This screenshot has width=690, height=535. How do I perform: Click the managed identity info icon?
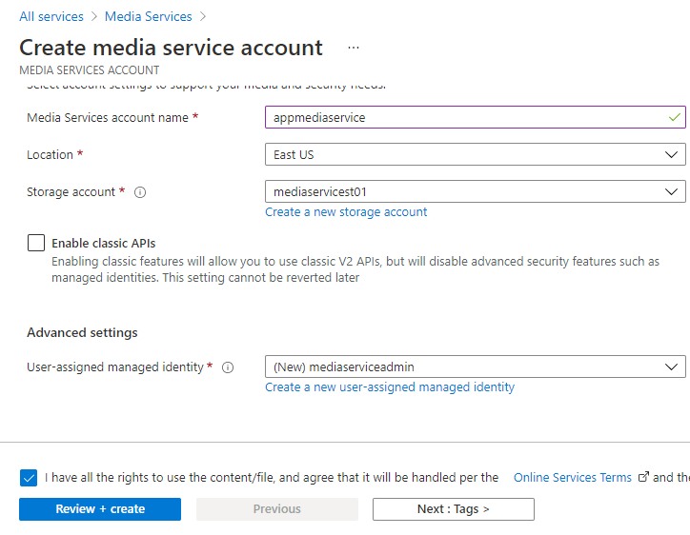(228, 367)
